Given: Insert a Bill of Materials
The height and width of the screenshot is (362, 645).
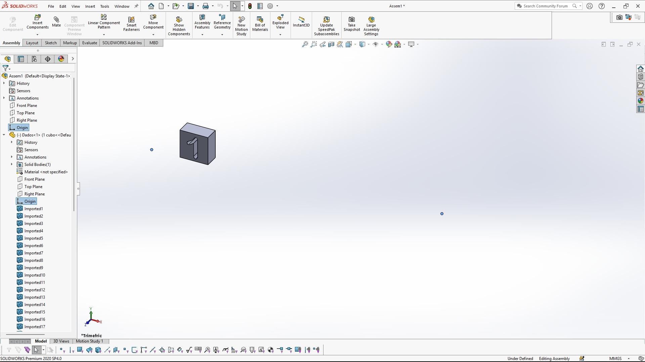Looking at the screenshot, I should click(260, 23).
